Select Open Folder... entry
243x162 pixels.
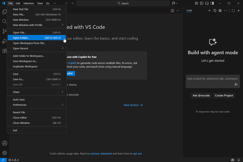tap(37, 38)
